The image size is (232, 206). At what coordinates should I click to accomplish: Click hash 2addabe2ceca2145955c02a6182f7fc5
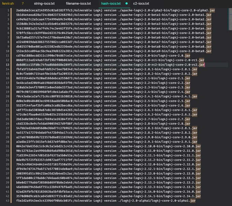click(45, 10)
